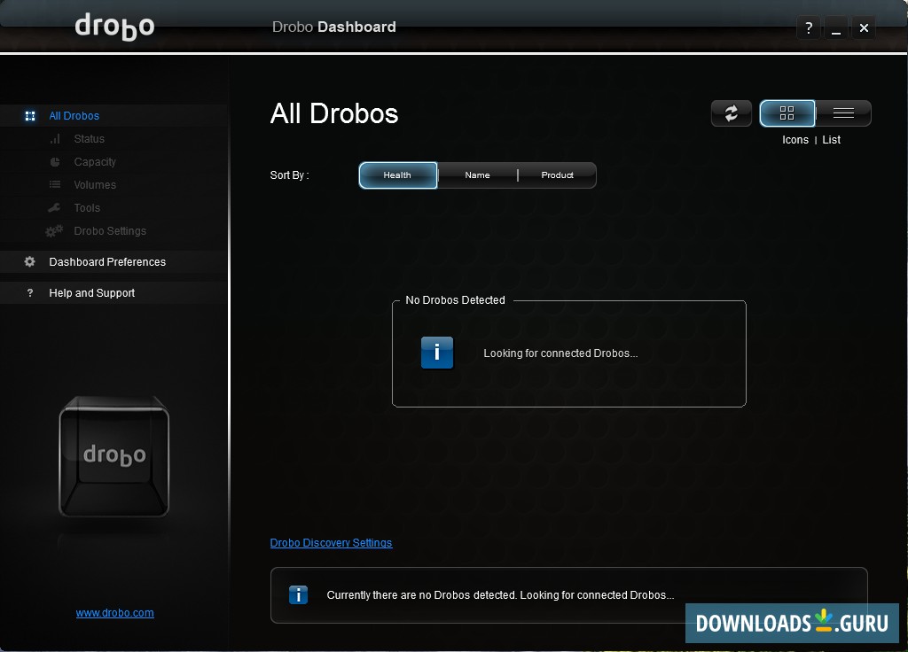Viewport: 908px width, 652px height.
Task: Select the Tools wrench icon
Action: (56, 207)
